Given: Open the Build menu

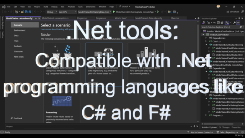Looking at the screenshot, I should coord(46,7).
